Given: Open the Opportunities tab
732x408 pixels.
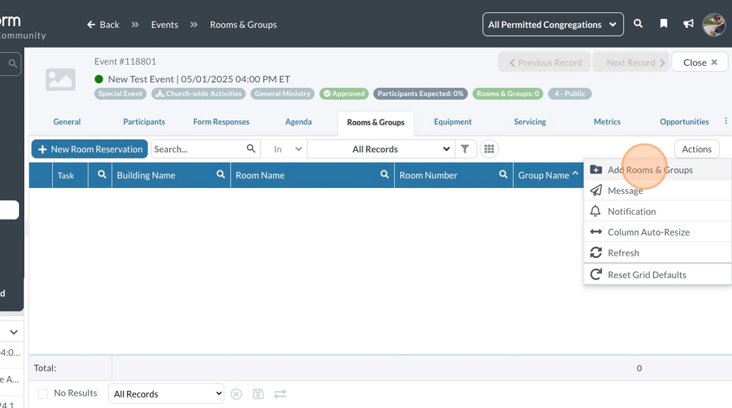Looking at the screenshot, I should (684, 121).
